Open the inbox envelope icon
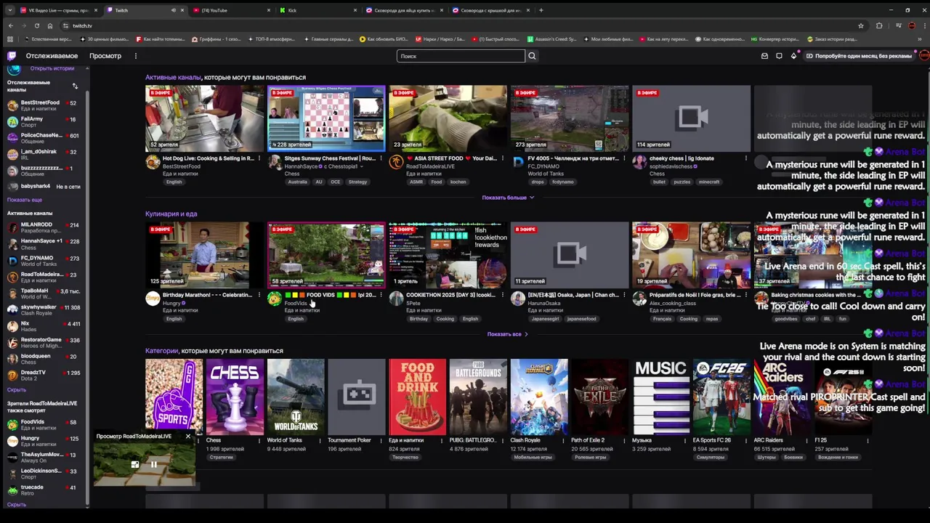The image size is (930, 523). coord(764,56)
